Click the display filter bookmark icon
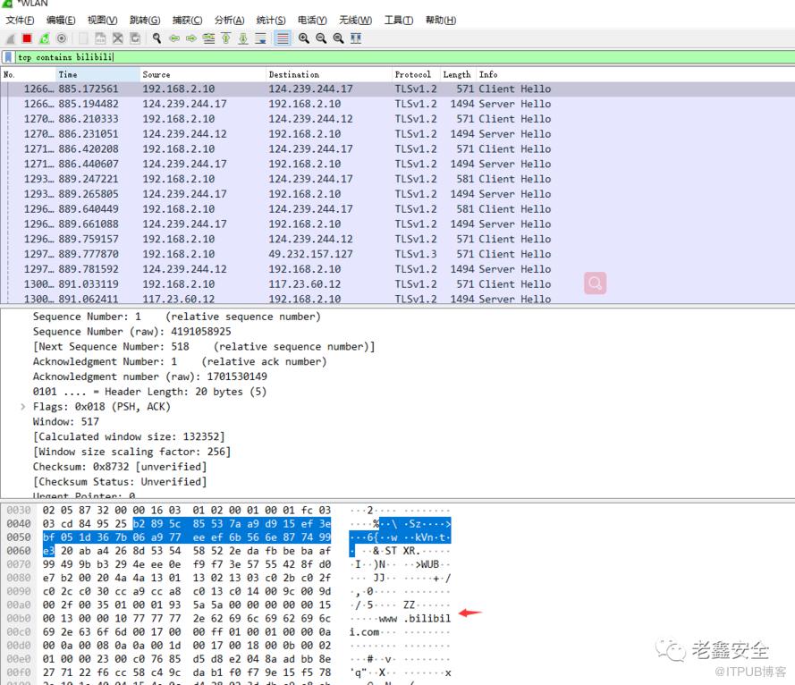The height and width of the screenshot is (685, 795). 8,57
